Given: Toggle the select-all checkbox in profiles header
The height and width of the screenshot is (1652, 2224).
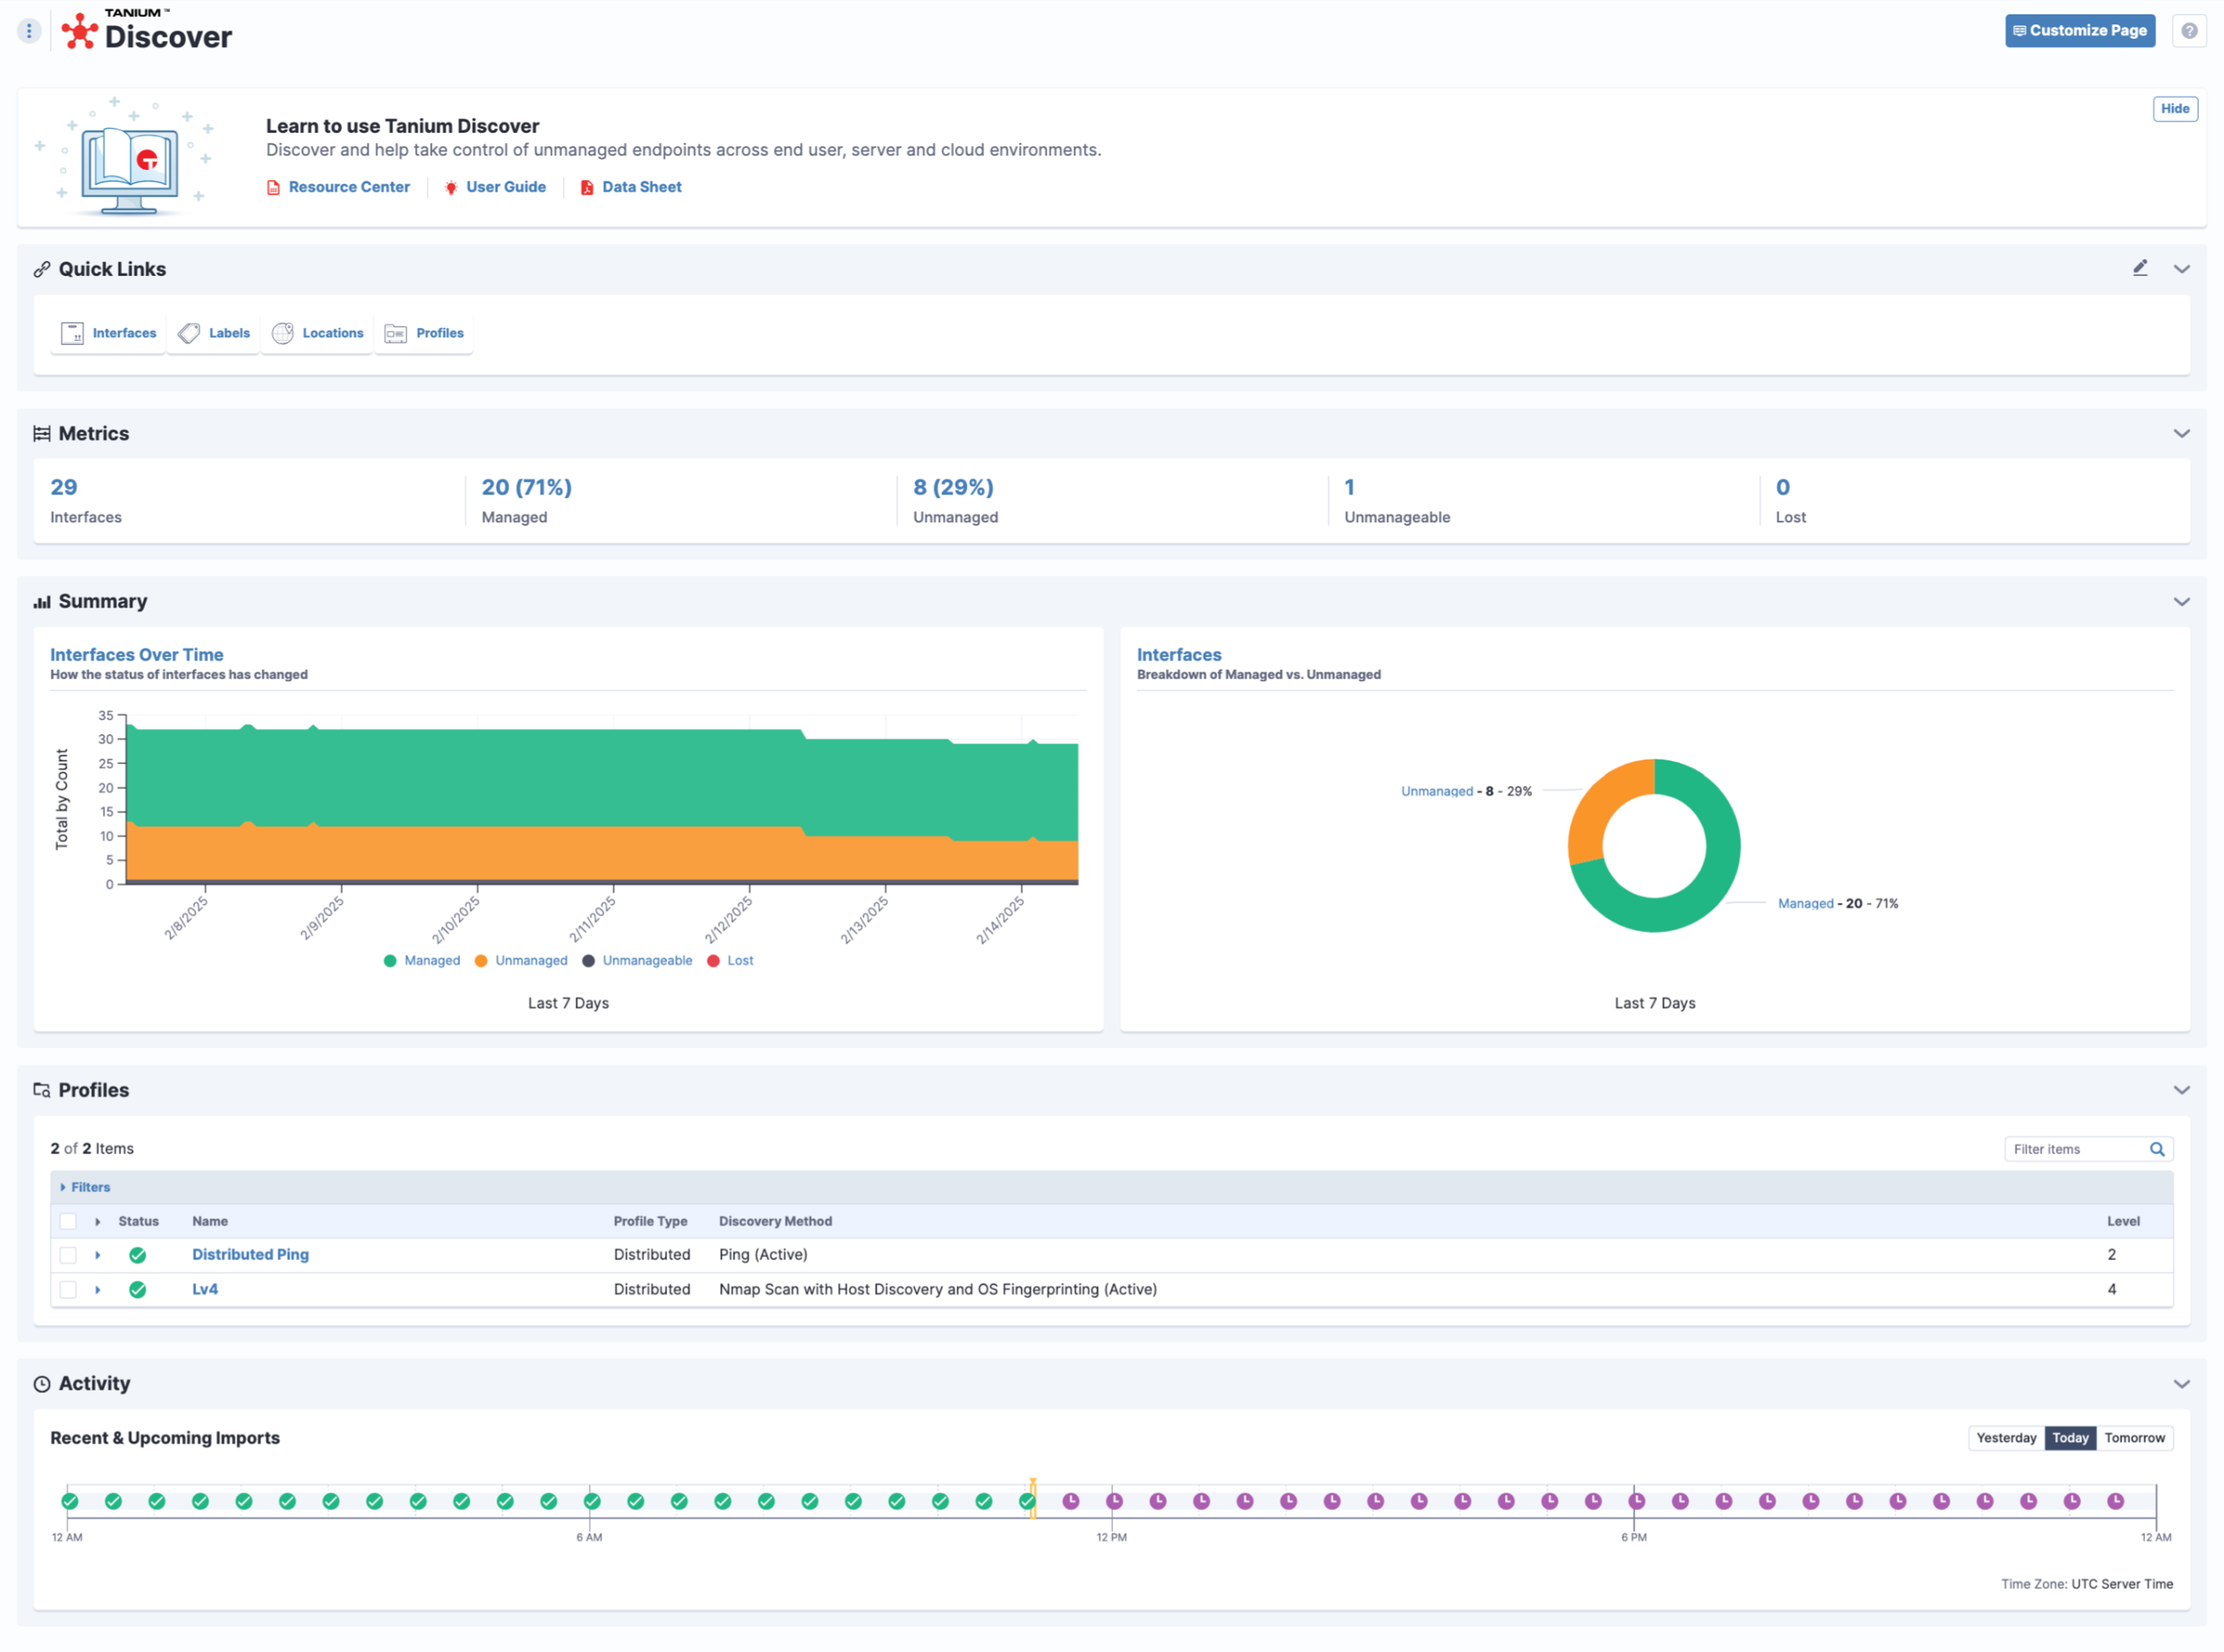Looking at the screenshot, I should (68, 1221).
